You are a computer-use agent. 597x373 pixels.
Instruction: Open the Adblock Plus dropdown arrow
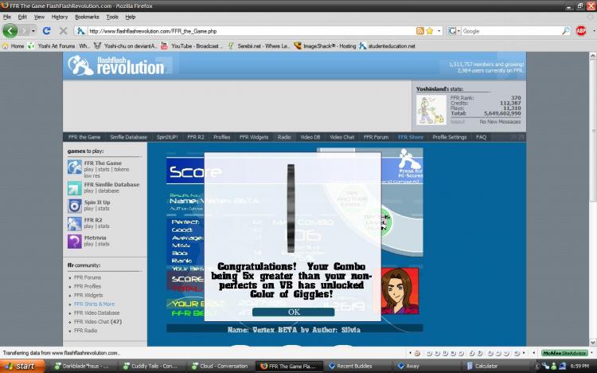pyautogui.click(x=594, y=31)
